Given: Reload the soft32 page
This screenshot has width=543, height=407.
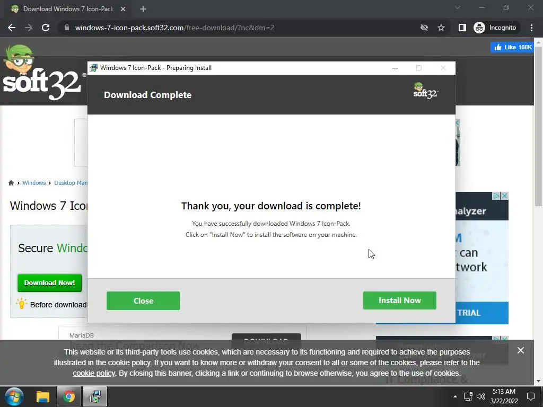Looking at the screenshot, I should pyautogui.click(x=46, y=28).
